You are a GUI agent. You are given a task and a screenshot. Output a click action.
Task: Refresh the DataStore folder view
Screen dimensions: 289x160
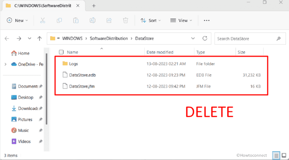(205, 38)
